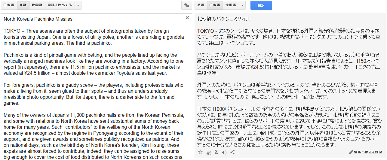Choose 韓国語 as target language
The height and width of the screenshot is (160, 387).
tap(231, 5)
